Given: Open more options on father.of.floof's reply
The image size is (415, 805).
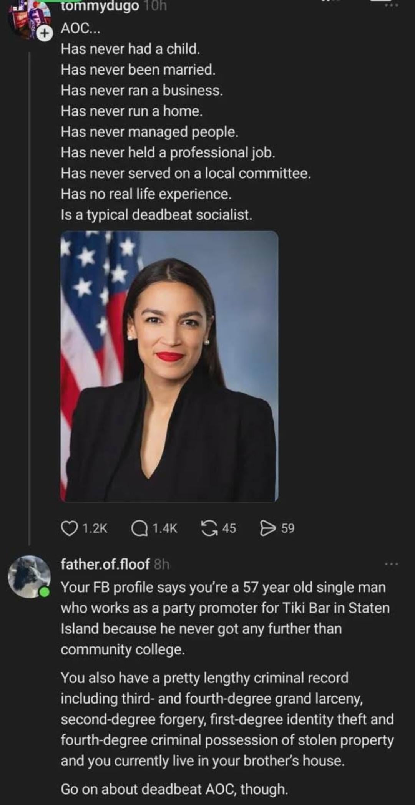Looking at the screenshot, I should (391, 564).
